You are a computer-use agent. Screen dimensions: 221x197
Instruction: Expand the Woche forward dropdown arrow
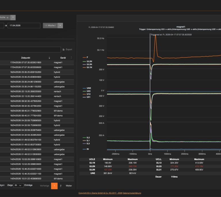click(13, 18)
